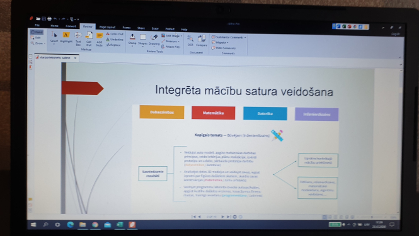Screen dimensions: 419x236
Task: Click the Matemātika red box
Action: (x=213, y=113)
